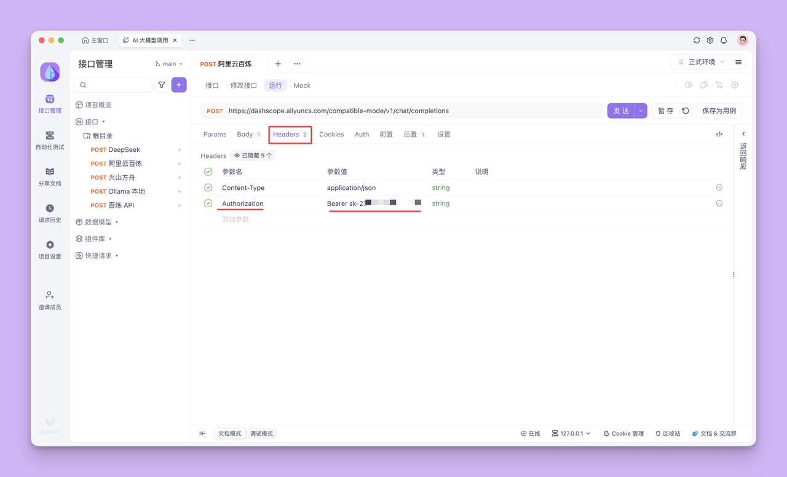Show the 已隐藏 9 个 hidden headers
The image size is (787, 477).
point(253,156)
